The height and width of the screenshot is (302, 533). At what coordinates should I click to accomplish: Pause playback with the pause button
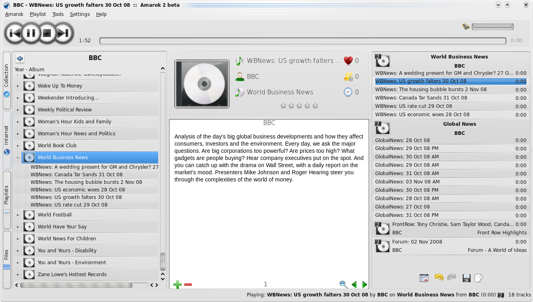tap(31, 33)
